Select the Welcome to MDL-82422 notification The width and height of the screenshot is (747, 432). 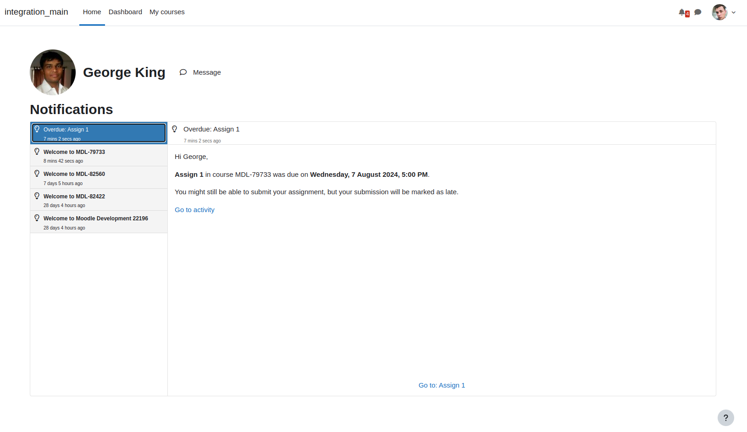[x=99, y=200]
